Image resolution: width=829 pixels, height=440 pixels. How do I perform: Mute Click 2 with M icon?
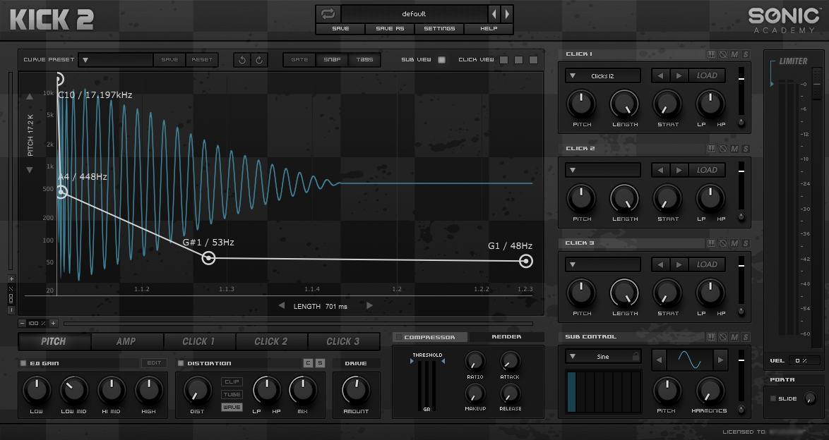(734, 149)
